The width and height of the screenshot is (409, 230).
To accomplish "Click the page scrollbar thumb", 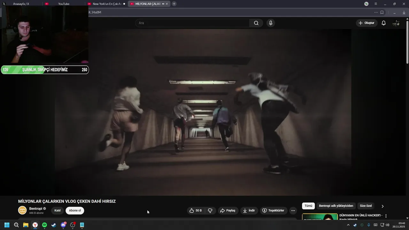I will coord(407,42).
